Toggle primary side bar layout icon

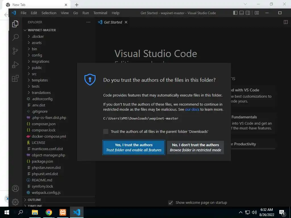tap(235, 13)
